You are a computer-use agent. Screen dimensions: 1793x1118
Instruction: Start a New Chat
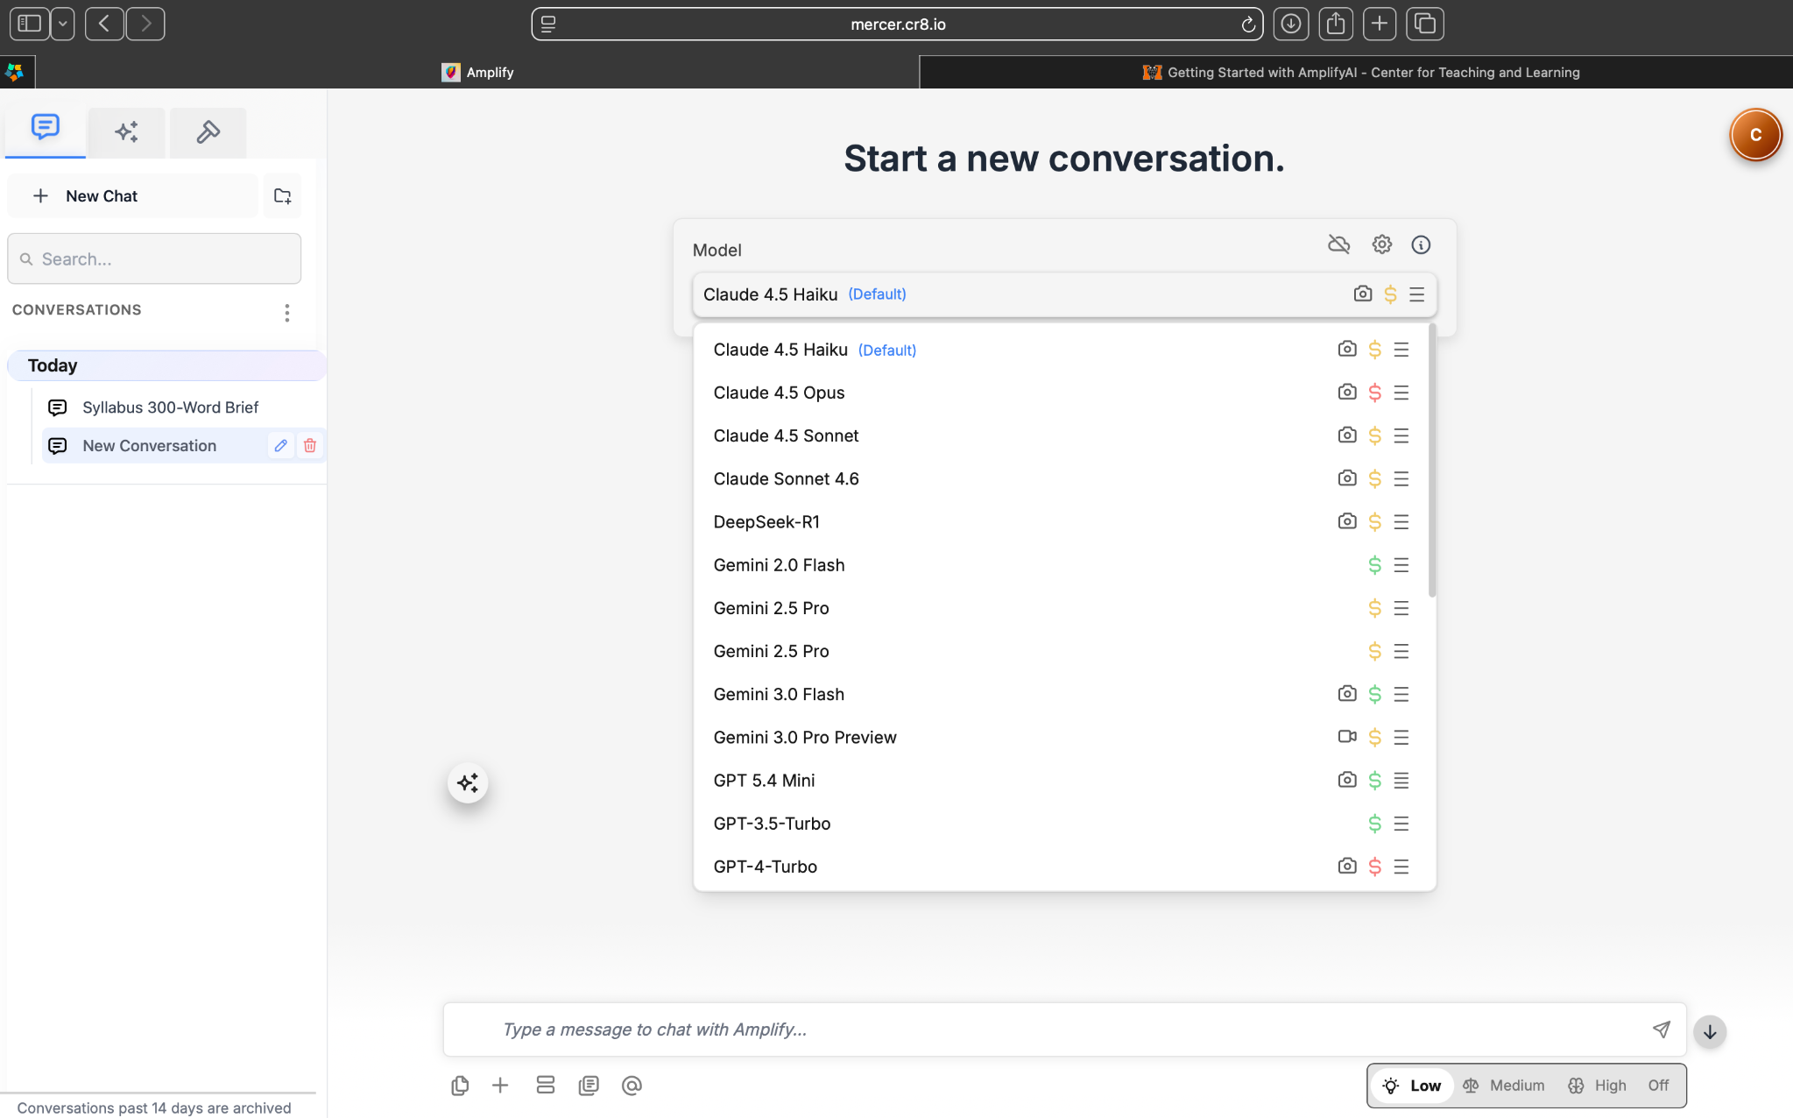[133, 195]
